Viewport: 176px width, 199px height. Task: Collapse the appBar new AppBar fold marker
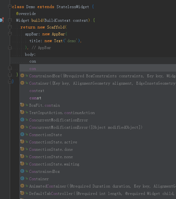10,34
